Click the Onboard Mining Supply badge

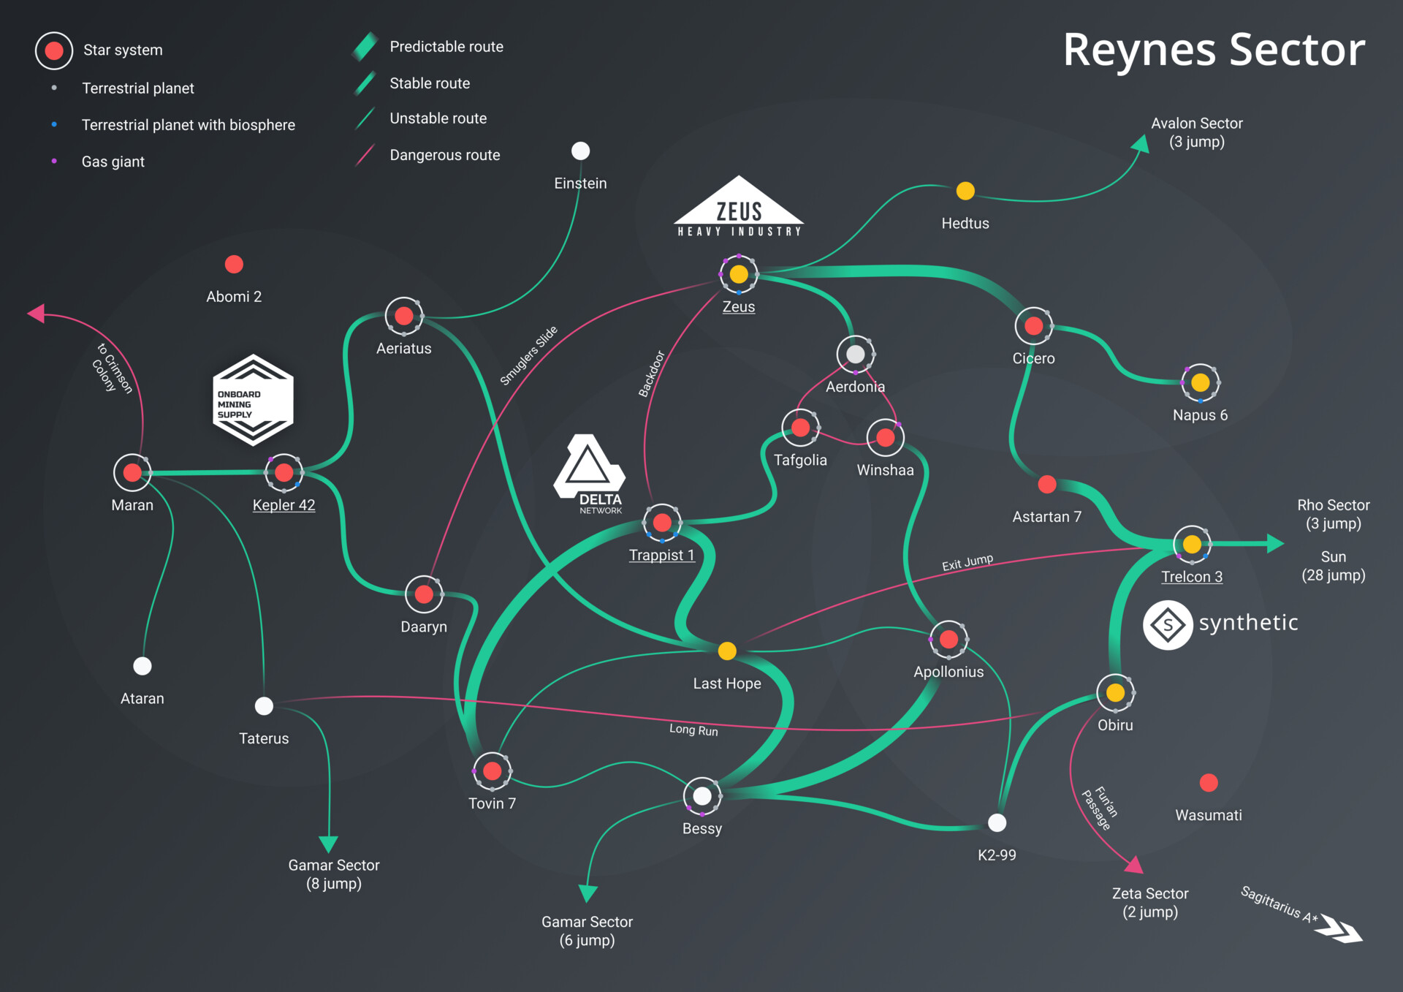coord(253,401)
